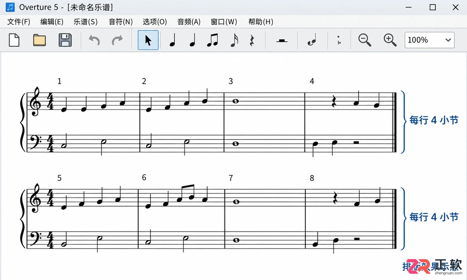Choose the beamed eighth notes tool
This screenshot has height=280, width=467.
pos(212,40)
